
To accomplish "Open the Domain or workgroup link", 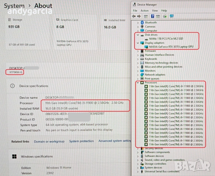I will [x=49, y=142].
